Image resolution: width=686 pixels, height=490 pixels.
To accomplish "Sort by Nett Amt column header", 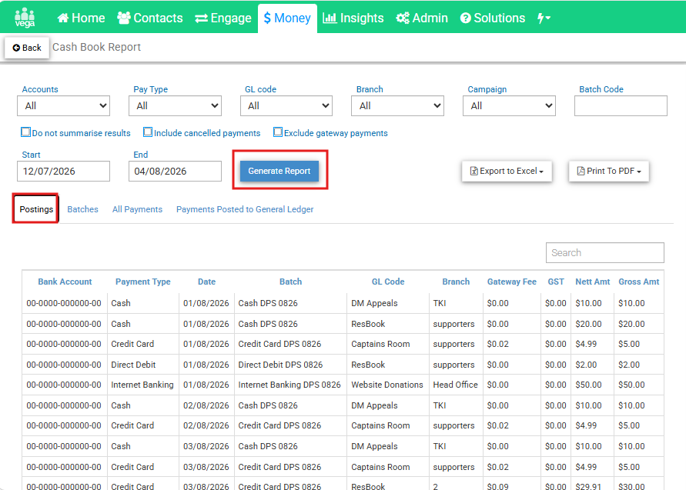I will click(x=592, y=282).
